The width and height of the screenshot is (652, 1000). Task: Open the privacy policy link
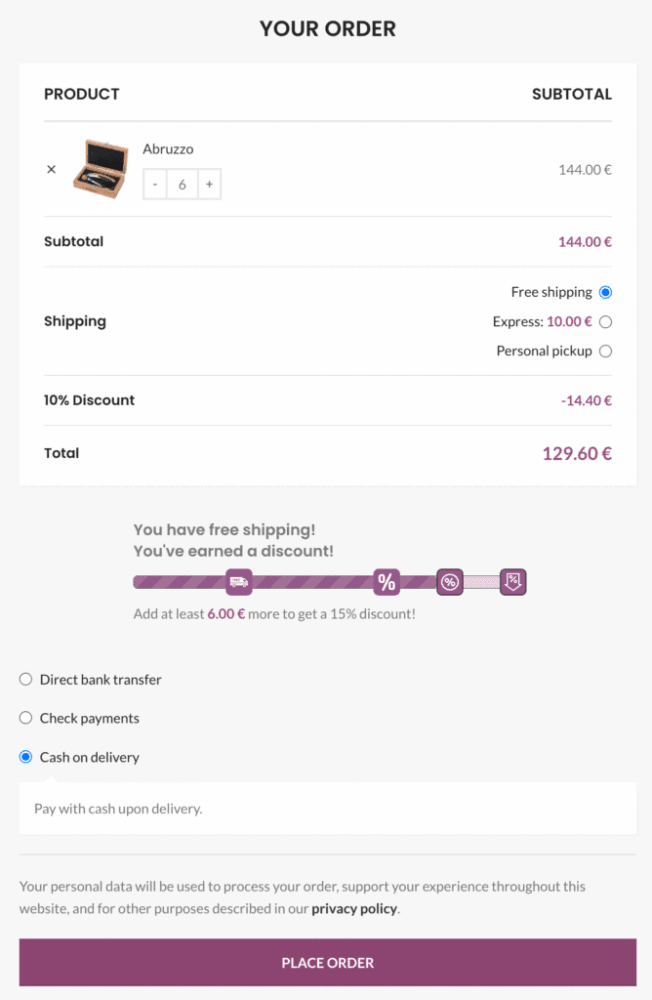(354, 908)
